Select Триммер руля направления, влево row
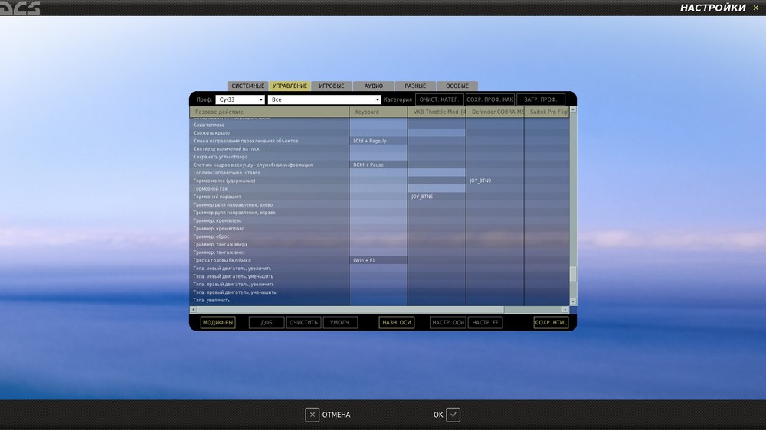 coord(270,204)
